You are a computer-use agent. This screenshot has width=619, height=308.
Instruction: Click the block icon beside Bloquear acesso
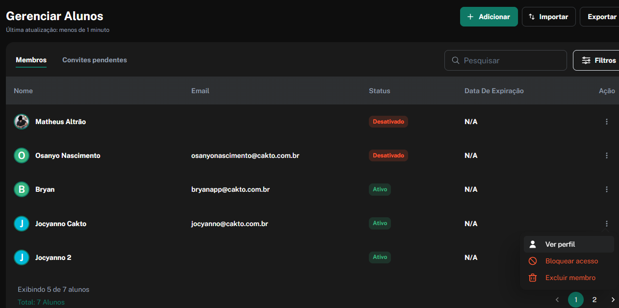[533, 261]
